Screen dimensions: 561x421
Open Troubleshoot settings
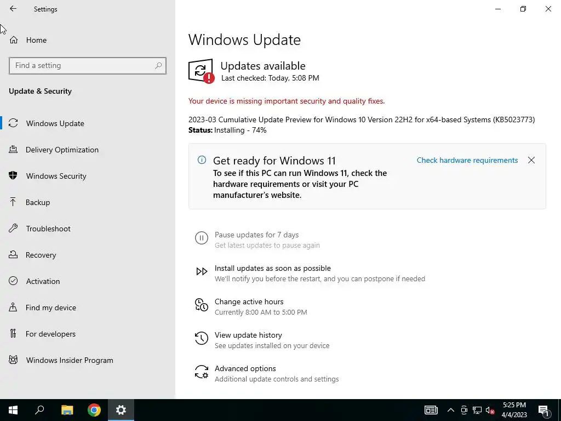point(88,229)
